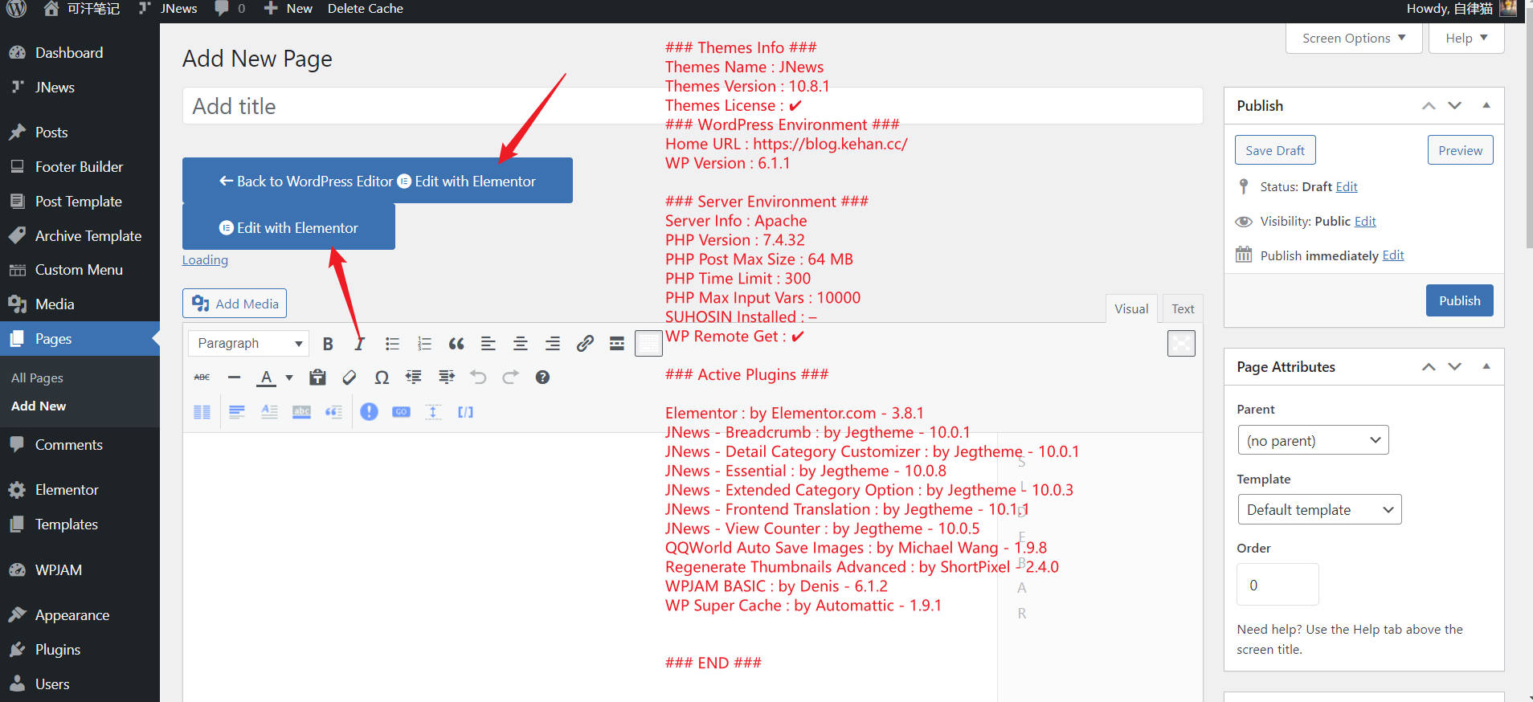Open text color picker dropdown arrow
Viewport: 1533px width, 702px height.
(289, 378)
